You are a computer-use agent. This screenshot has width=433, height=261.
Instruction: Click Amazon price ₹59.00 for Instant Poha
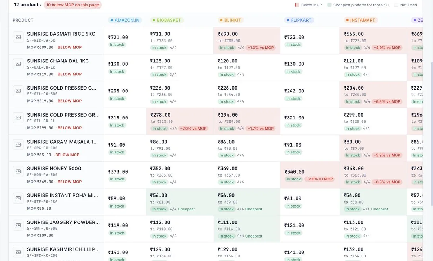click(x=117, y=199)
